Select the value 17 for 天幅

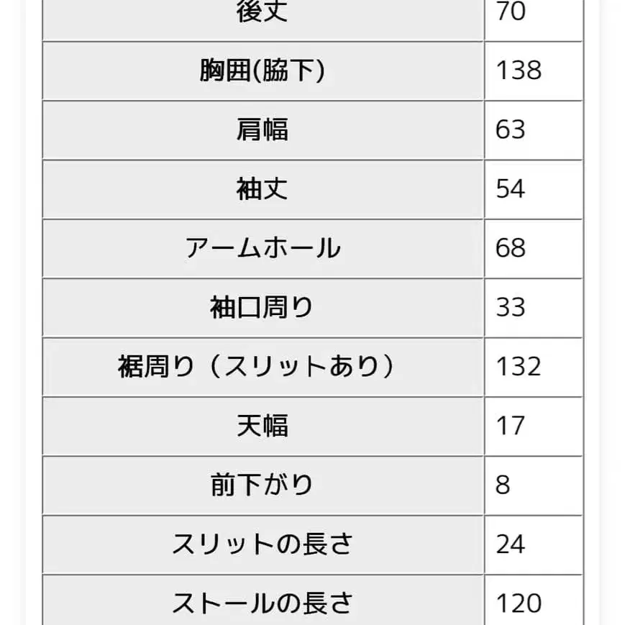click(510, 426)
